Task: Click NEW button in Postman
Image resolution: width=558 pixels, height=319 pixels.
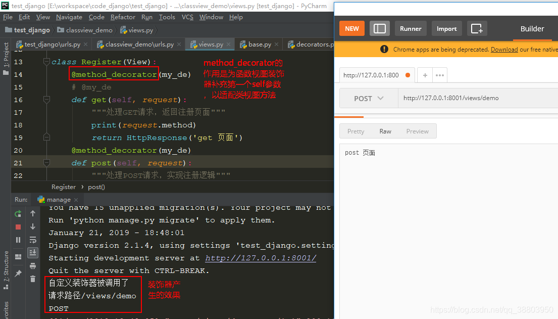Action: point(352,28)
